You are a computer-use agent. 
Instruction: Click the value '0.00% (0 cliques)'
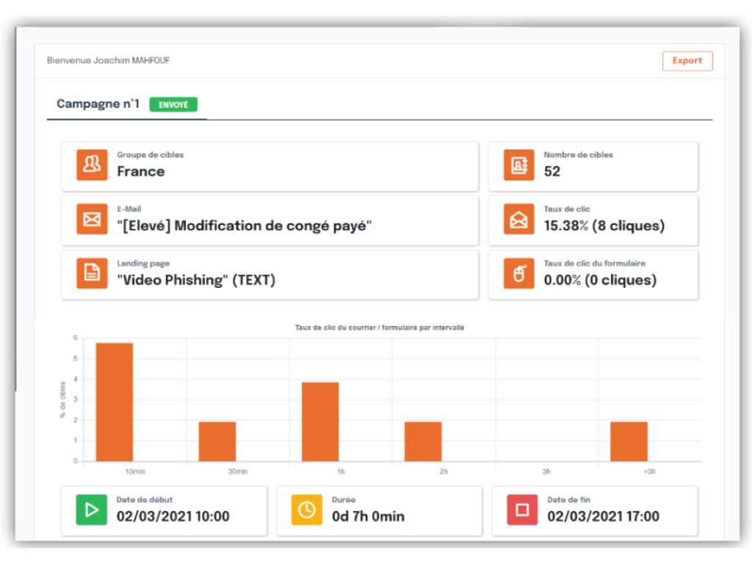600,280
